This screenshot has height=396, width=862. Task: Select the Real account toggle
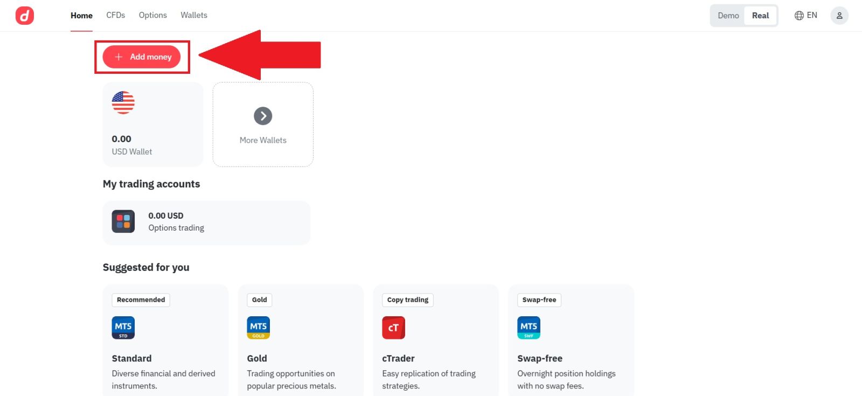click(x=760, y=16)
